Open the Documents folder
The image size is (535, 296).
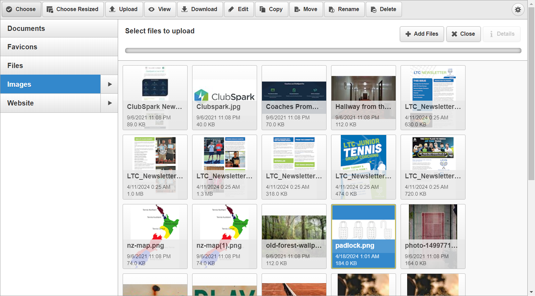[x=59, y=28]
